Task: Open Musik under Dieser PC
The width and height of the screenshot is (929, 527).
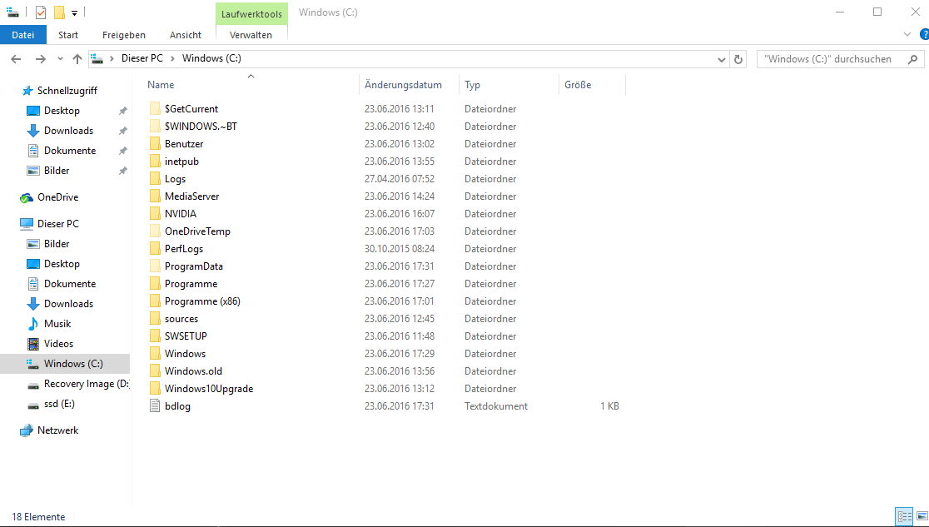Action: (57, 324)
